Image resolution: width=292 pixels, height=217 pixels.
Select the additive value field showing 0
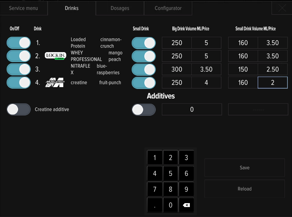click(192, 109)
